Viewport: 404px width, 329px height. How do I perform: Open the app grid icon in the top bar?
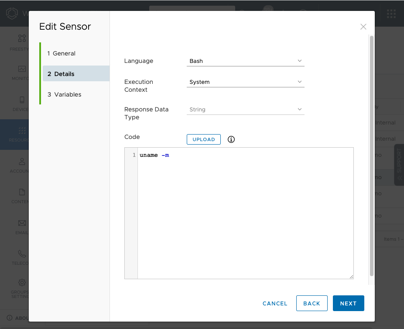pyautogui.click(x=391, y=14)
